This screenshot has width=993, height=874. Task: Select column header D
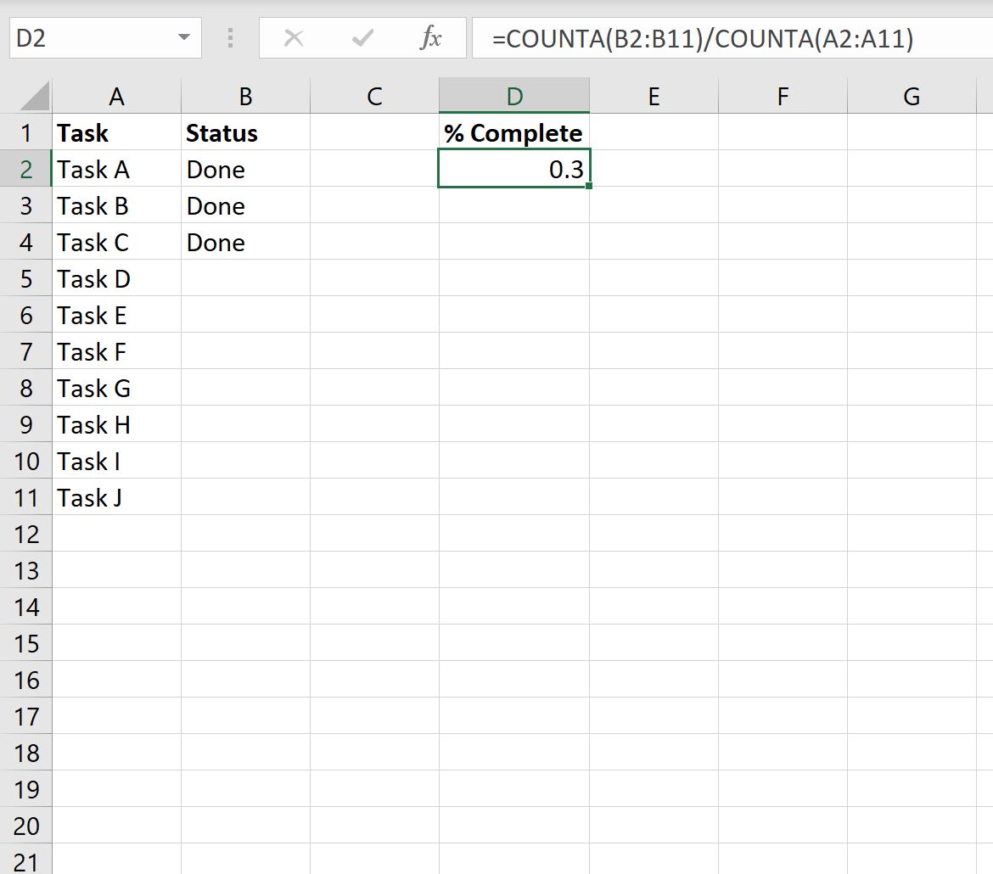513,94
